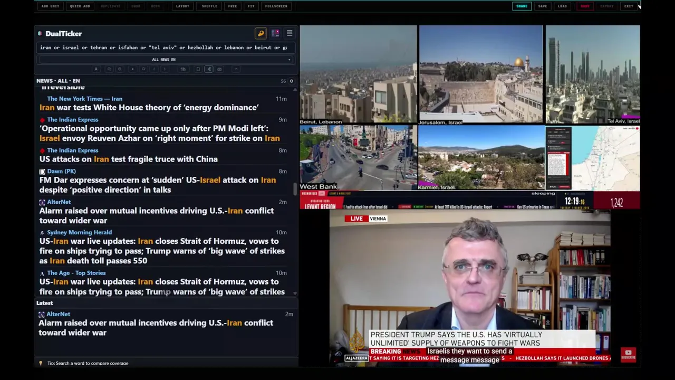Screen dimensions: 675x380
Task: Click the ADD UNIT button
Action: (51, 6)
